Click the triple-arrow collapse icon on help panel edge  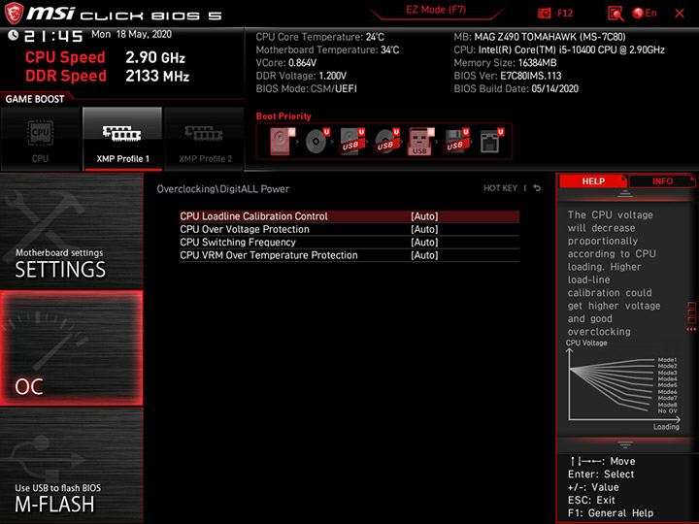(691, 329)
